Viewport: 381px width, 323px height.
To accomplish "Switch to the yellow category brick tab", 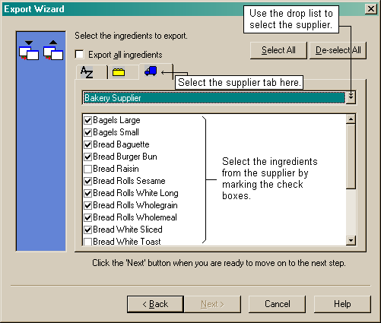I will coord(123,72).
